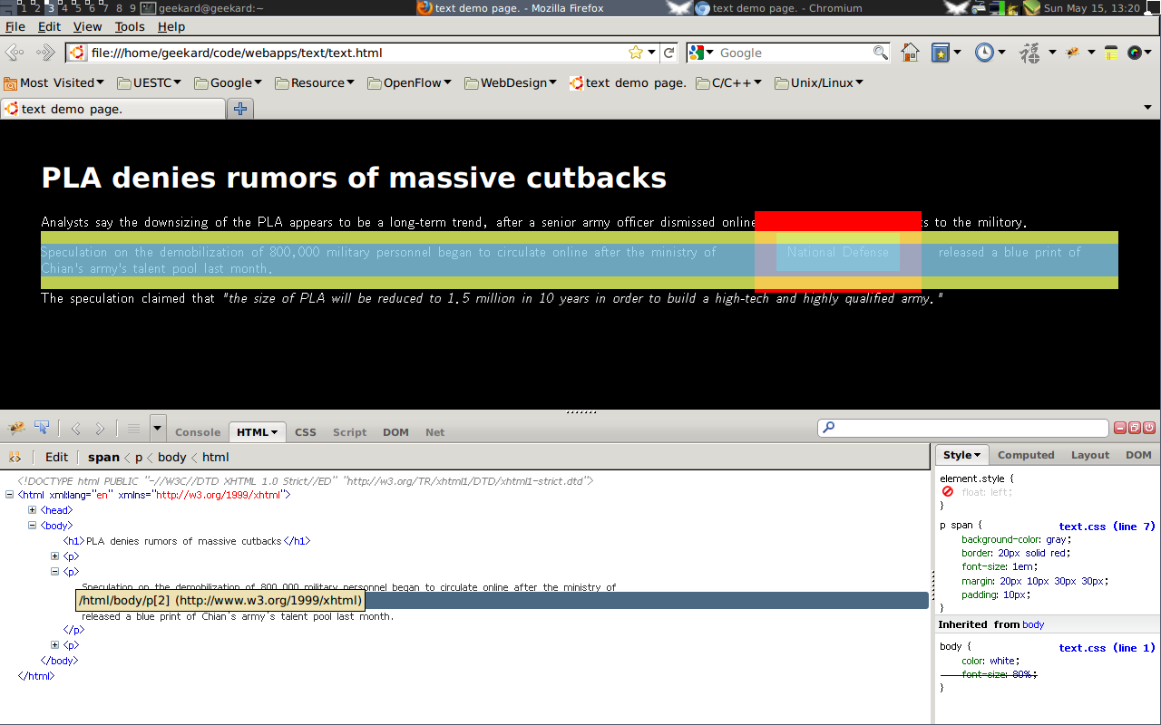Viewport: 1161px width, 725px height.
Task: Click the Firefox Home toolbar icon
Action: click(x=910, y=53)
